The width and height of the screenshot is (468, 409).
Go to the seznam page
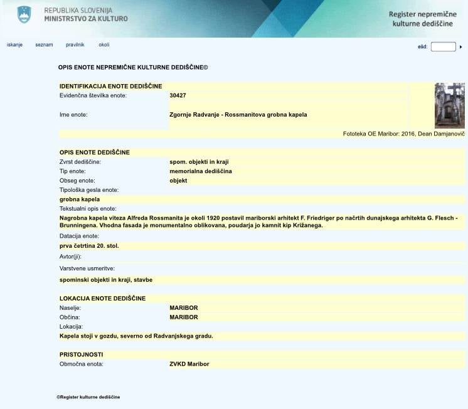44,45
